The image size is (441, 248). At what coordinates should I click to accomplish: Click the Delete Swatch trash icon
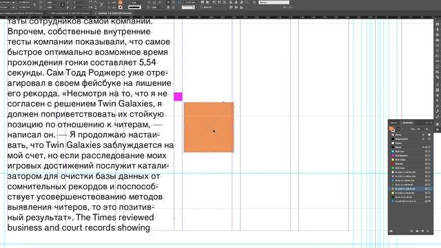coord(428,231)
